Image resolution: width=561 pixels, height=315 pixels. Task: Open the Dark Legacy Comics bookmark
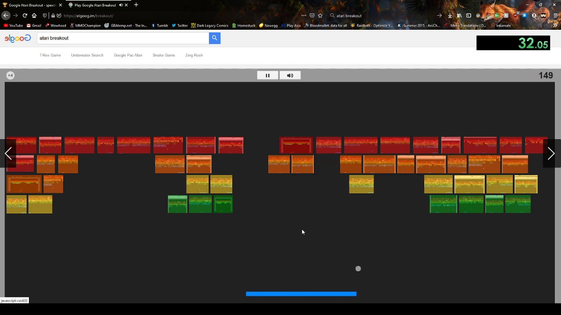[209, 25]
